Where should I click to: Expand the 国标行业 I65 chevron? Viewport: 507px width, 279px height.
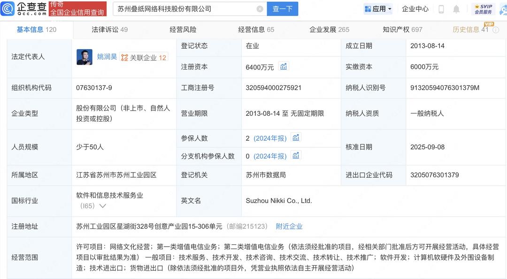coord(103,206)
